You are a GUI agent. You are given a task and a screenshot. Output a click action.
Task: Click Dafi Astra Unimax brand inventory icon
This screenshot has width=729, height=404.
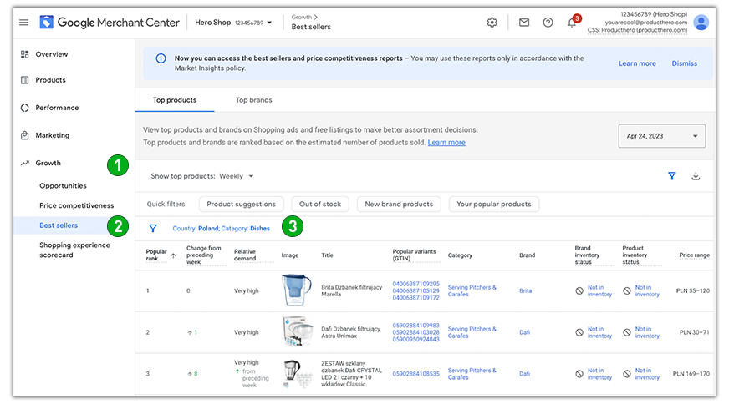tap(579, 332)
